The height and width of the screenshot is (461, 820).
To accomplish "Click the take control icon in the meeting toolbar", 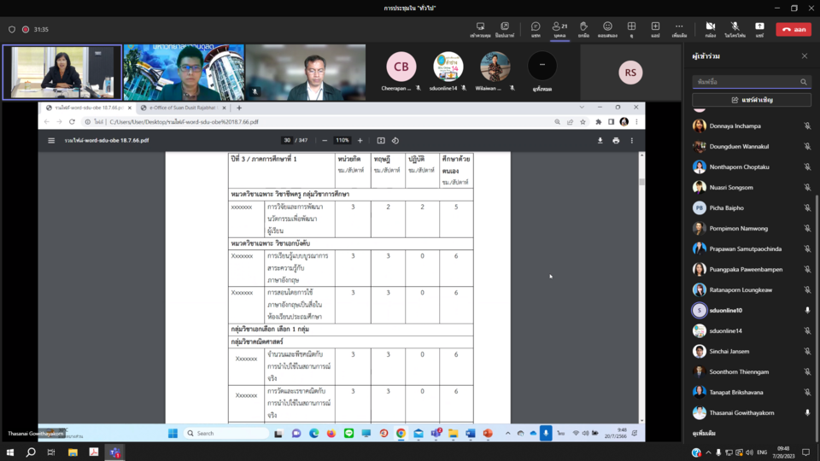I will coord(480,28).
